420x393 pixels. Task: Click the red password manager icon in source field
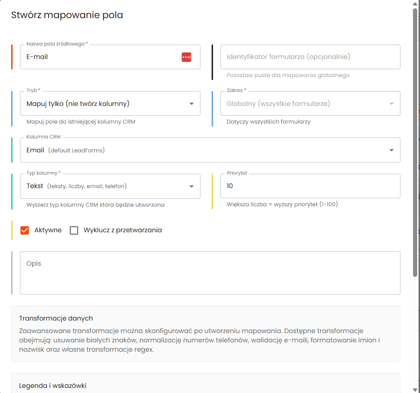(186, 57)
